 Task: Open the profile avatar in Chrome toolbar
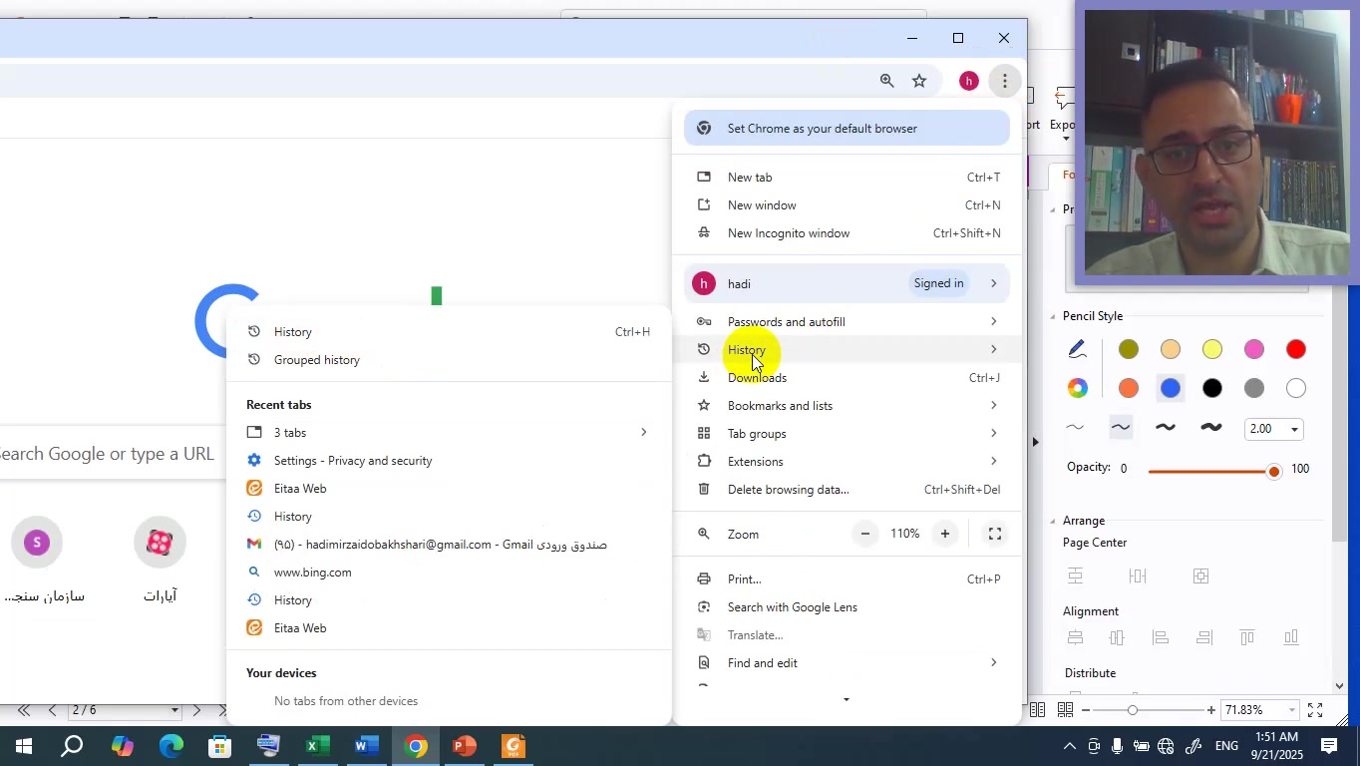pyautogui.click(x=968, y=81)
